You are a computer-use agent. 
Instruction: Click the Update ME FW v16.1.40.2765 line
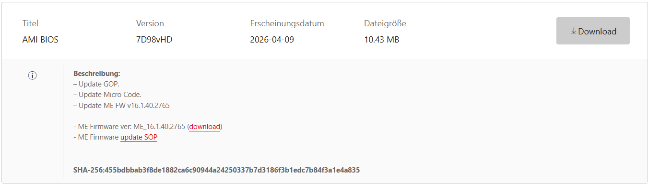(x=121, y=105)
